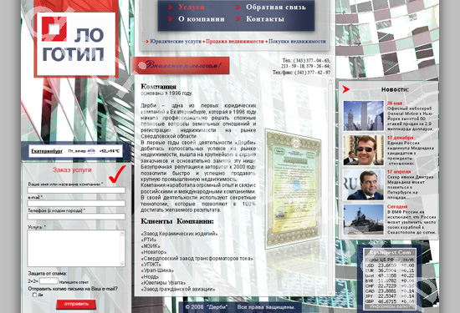Open the Сегодня news item
Image resolution: width=460 pixels, height=313 pixels.
click(397, 206)
